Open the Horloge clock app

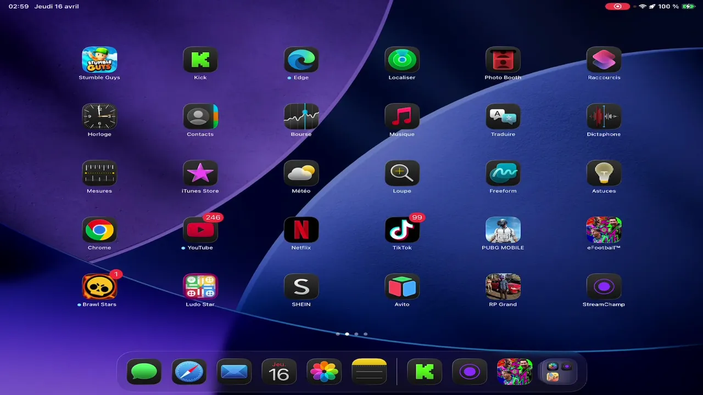tap(99, 116)
